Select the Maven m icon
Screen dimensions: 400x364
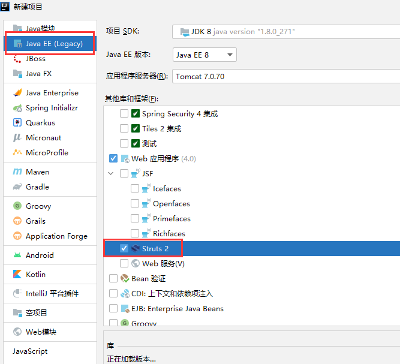(17, 172)
